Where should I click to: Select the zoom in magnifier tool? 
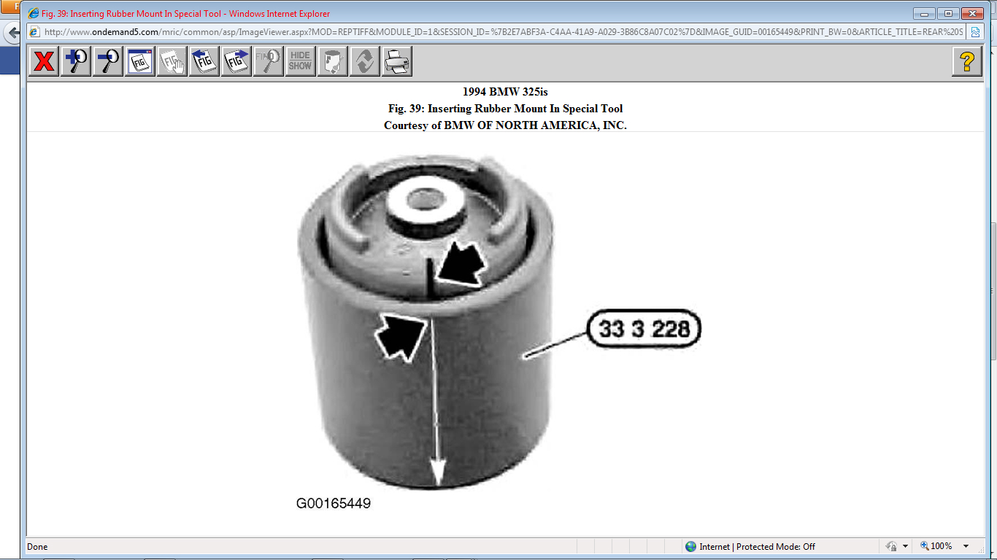point(75,61)
